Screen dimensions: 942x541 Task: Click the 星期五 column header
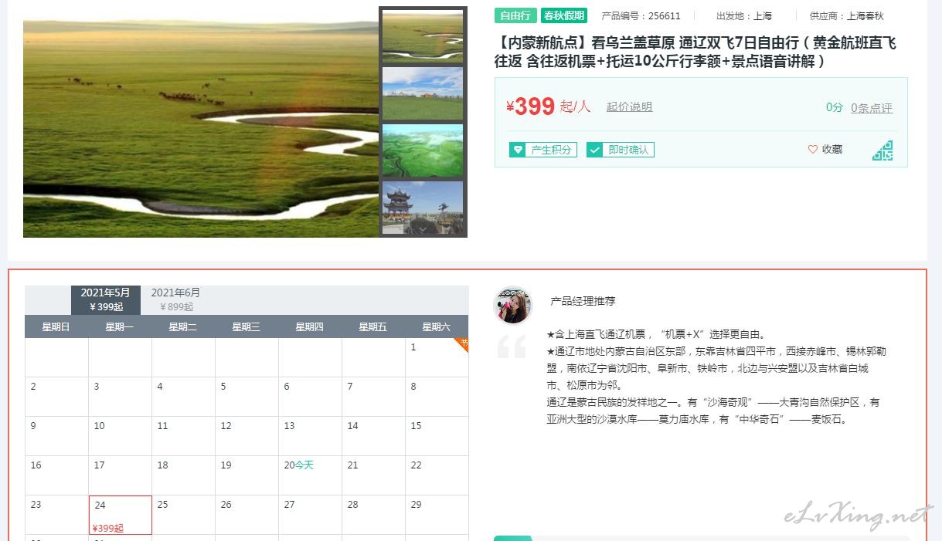click(373, 326)
